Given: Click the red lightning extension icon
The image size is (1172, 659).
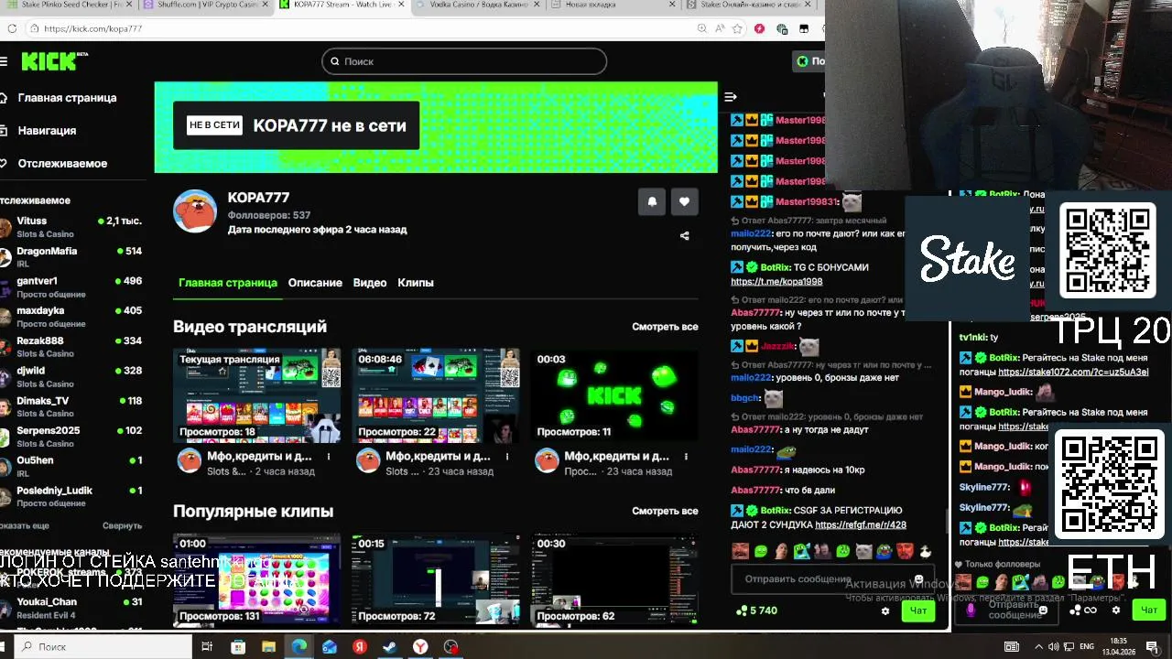Looking at the screenshot, I should (759, 28).
